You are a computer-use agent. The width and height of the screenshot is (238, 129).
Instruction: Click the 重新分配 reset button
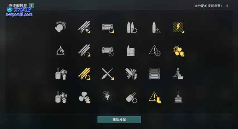click(x=119, y=120)
